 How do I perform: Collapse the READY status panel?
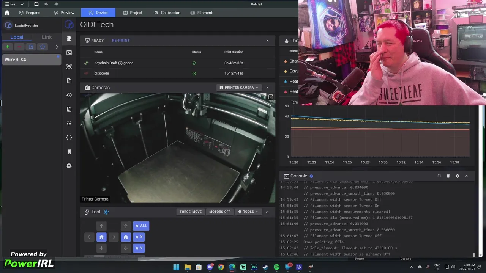click(x=267, y=41)
